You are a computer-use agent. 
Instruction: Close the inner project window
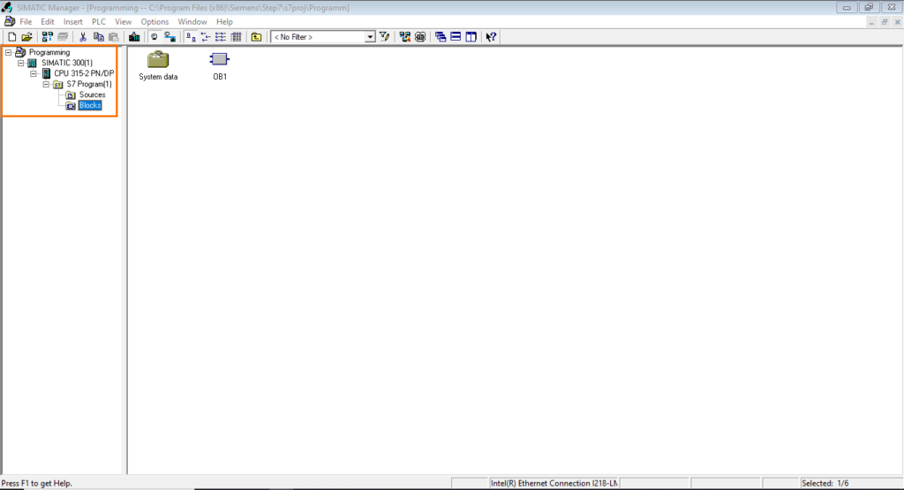click(897, 22)
